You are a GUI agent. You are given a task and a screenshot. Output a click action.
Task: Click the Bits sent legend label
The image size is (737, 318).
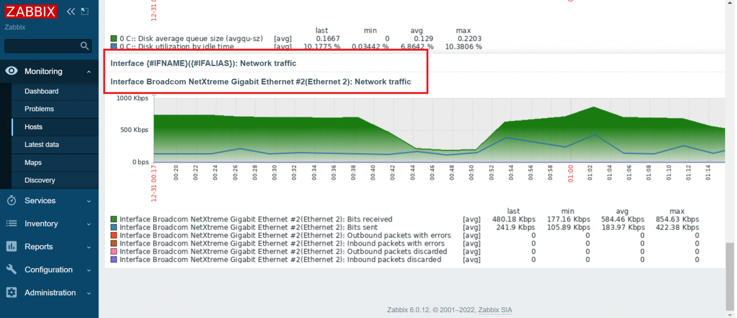point(249,227)
